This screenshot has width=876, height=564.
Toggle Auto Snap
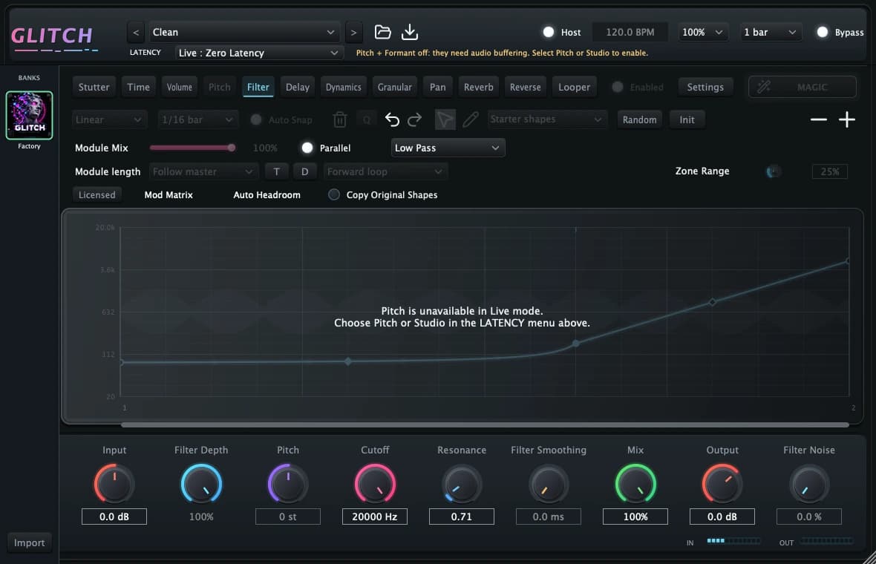pyautogui.click(x=256, y=119)
